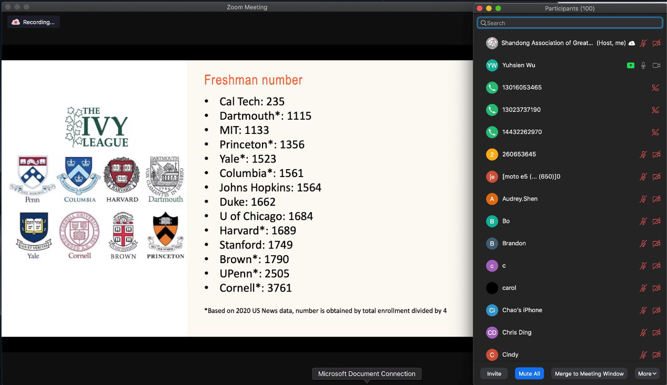Screen dimensions: 667x385
Task: Click Chao's iPhone avatar
Action: (492, 310)
